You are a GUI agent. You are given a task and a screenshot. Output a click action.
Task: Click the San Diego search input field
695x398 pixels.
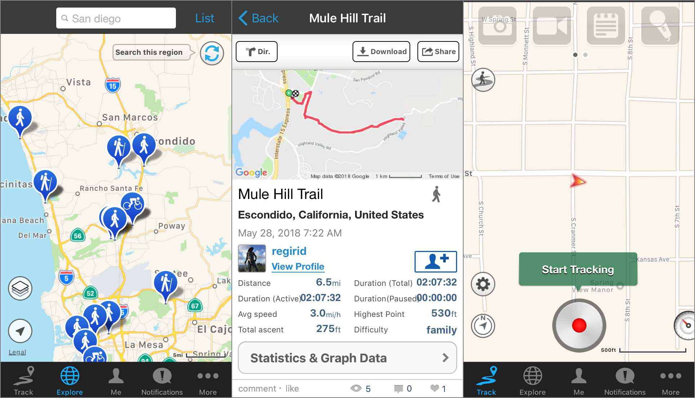[x=117, y=19]
